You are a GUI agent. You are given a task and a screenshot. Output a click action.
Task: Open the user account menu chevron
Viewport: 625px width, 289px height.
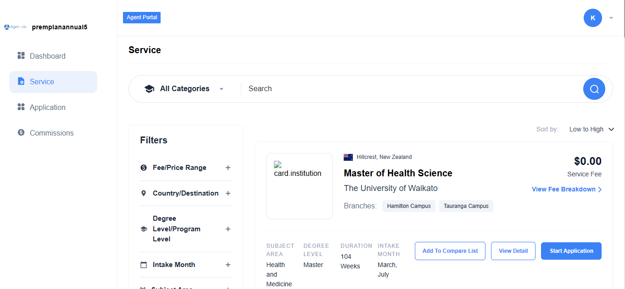611,18
